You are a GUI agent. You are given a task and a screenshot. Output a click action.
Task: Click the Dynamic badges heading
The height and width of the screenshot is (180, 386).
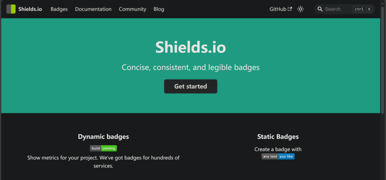(x=103, y=137)
